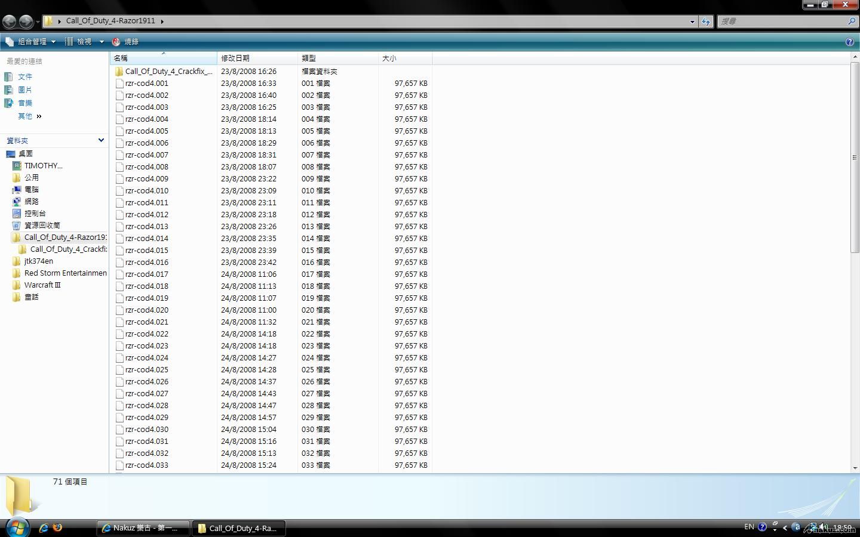Select file name rzr-cod4.003

[147, 107]
